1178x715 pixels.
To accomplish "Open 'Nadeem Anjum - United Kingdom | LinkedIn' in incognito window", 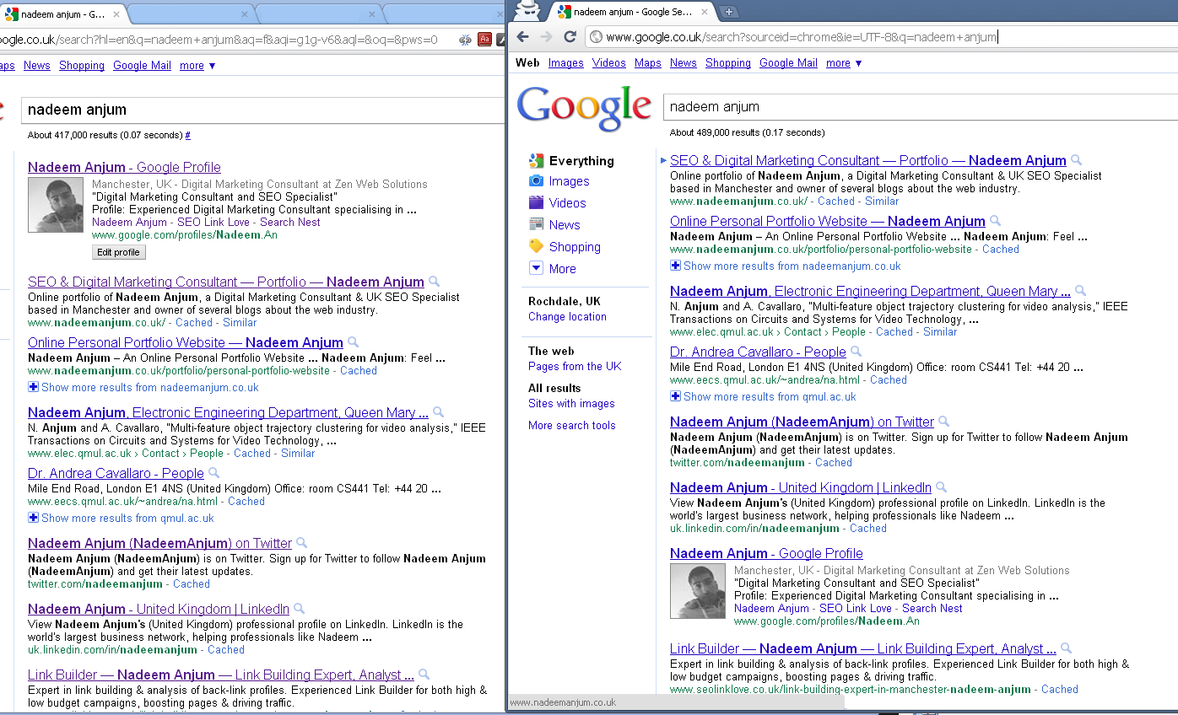I will pyautogui.click(x=801, y=487).
